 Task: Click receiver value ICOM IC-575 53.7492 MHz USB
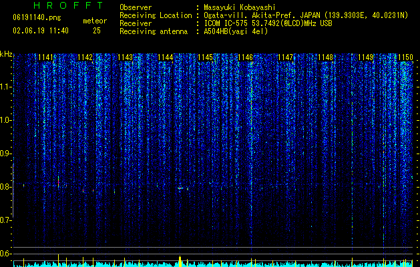(x=268, y=23)
